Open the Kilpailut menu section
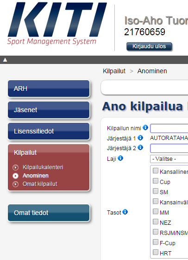This screenshot has height=260, width=188. coord(49,152)
